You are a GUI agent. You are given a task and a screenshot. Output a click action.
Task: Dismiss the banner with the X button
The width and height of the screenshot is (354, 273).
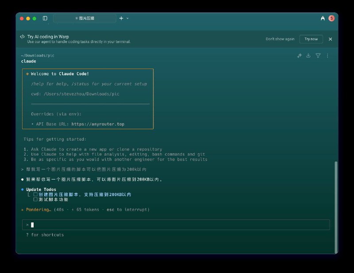(331, 39)
